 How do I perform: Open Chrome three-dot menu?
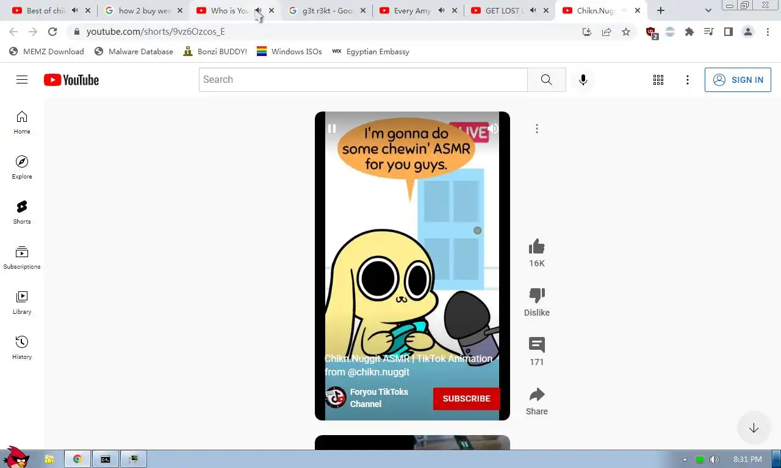click(768, 32)
